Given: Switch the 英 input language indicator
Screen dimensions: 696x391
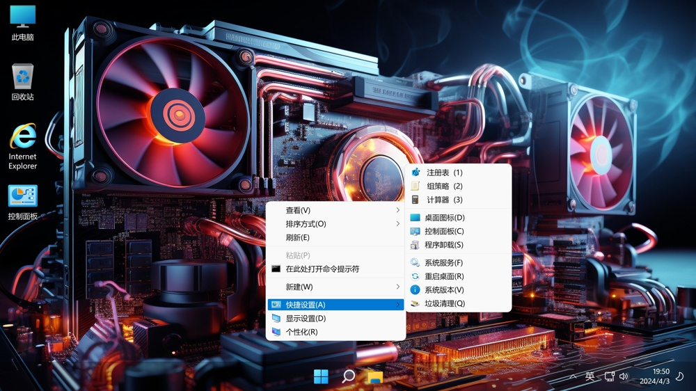Looking at the screenshot, I should pos(590,376).
